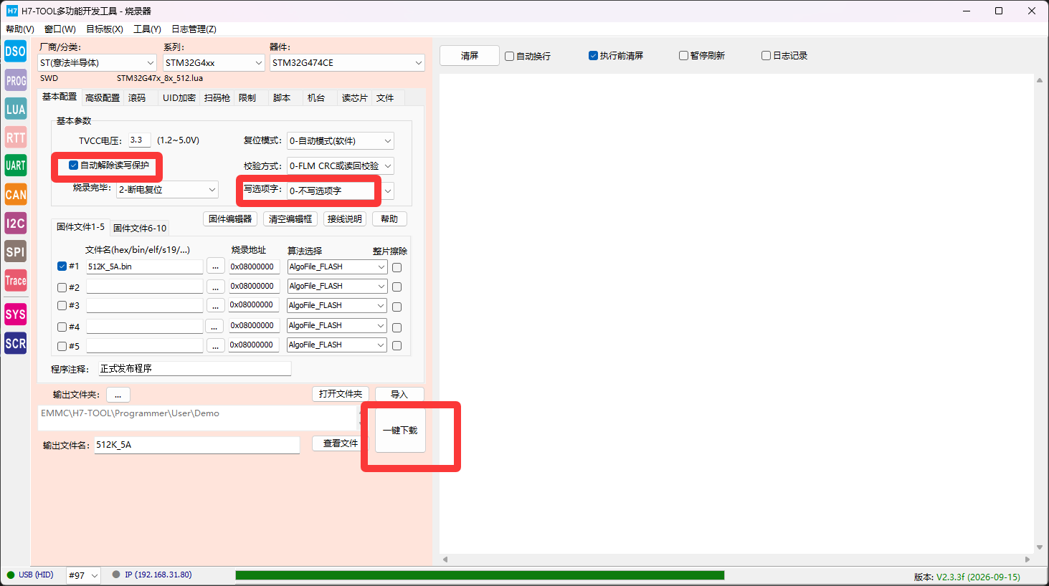
Task: Toggle 执行前清屏 checkbox
Action: tap(593, 55)
